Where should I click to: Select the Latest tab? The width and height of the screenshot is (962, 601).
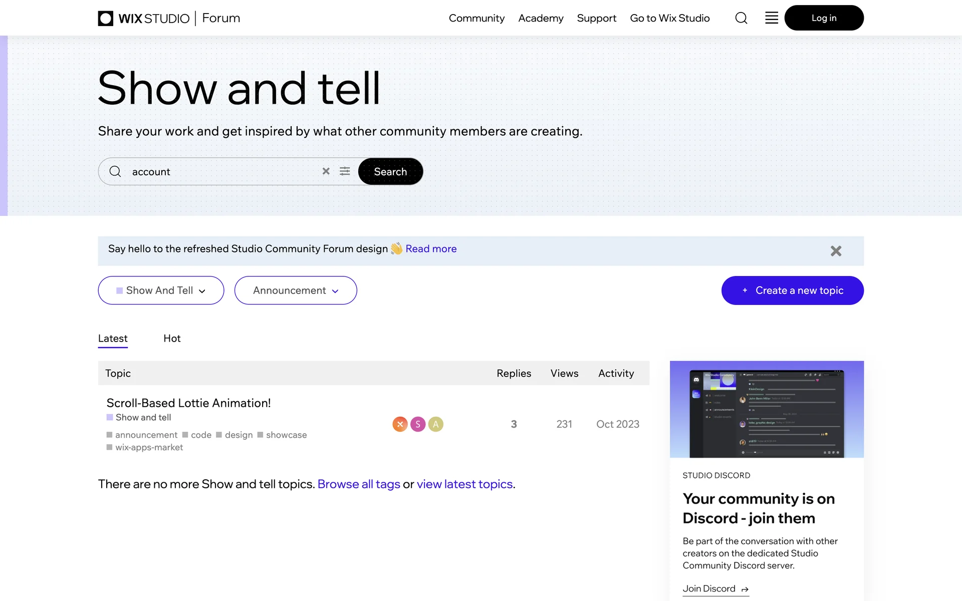click(x=113, y=339)
